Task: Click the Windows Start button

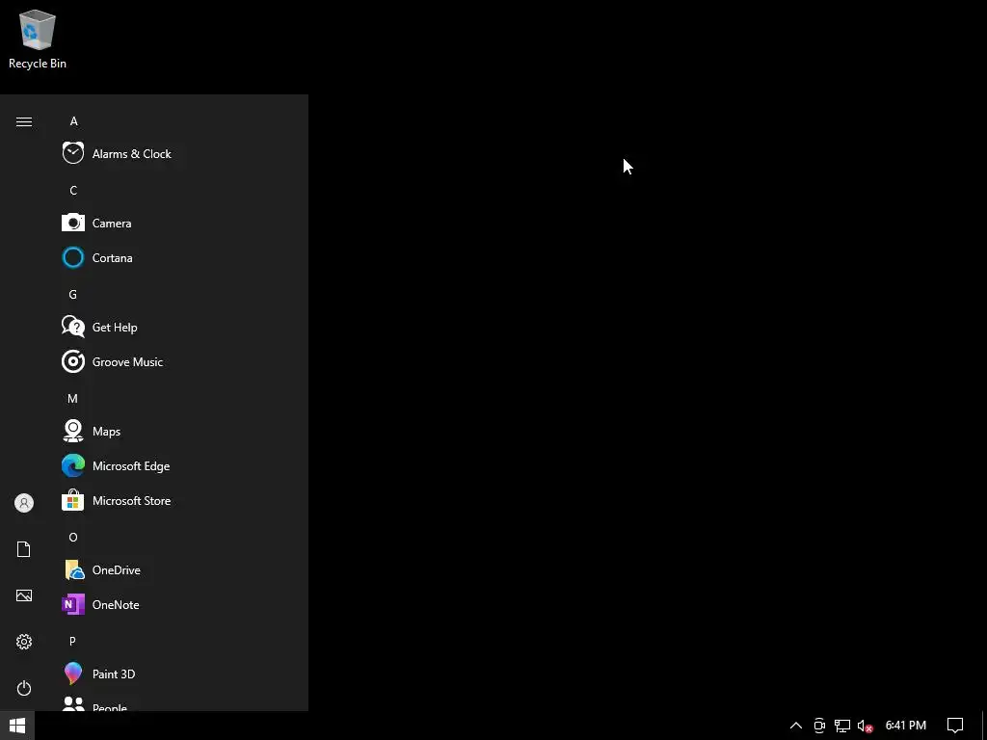Action: (x=17, y=726)
